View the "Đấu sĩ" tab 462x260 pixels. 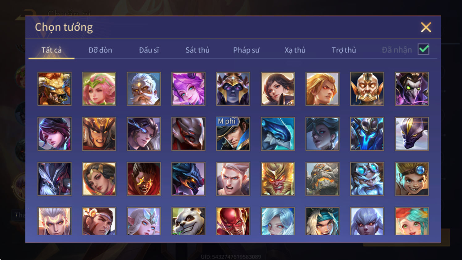(x=149, y=50)
